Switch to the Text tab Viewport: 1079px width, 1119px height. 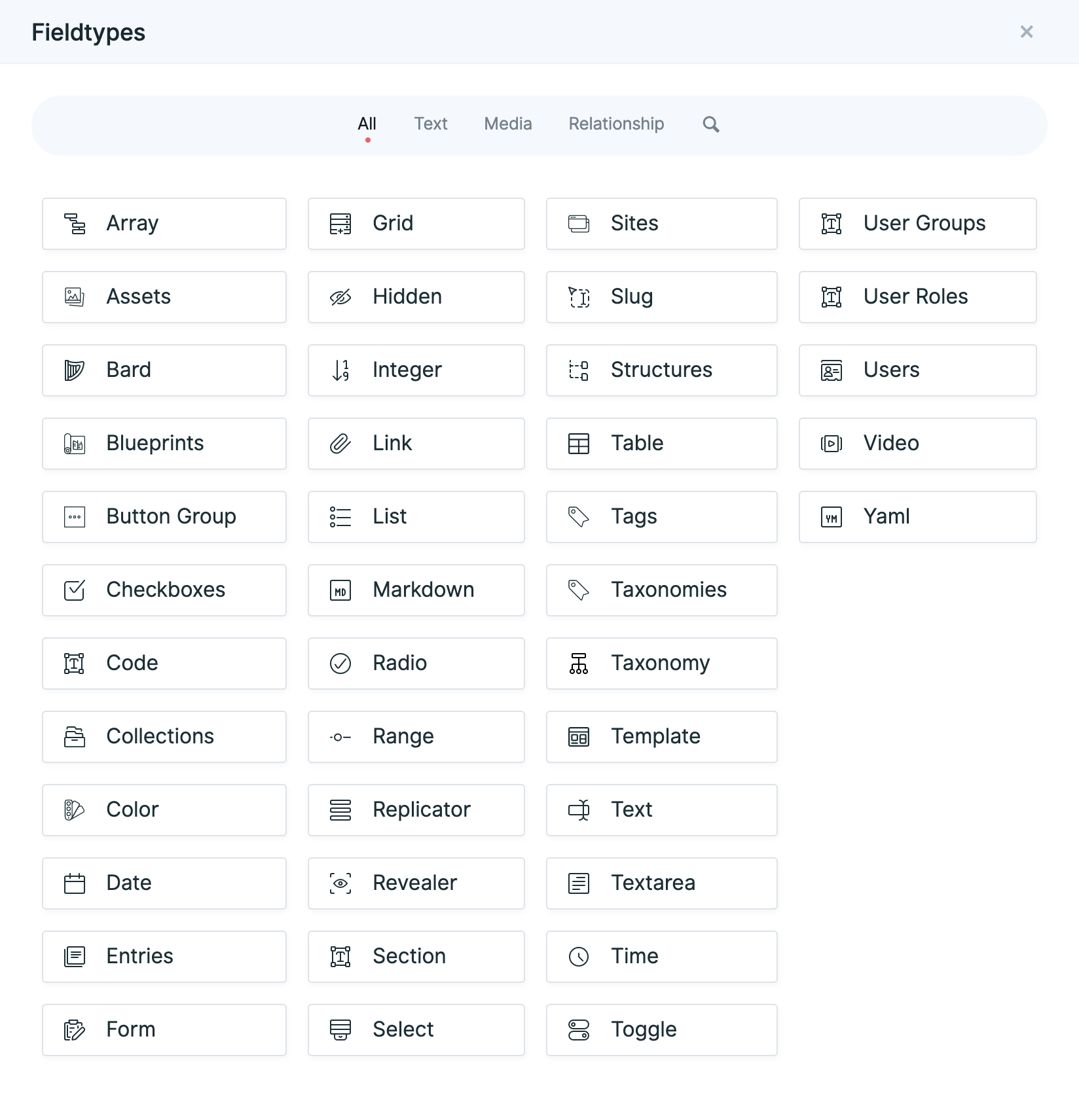(430, 124)
